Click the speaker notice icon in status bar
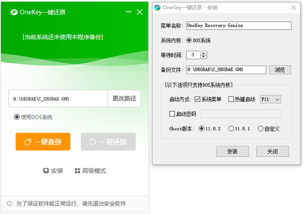This screenshot has height=214, width=303. pyautogui.click(x=10, y=203)
